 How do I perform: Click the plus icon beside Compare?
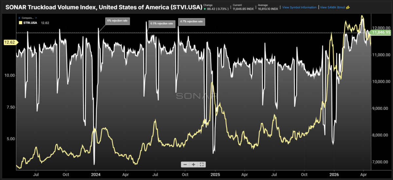click(x=19, y=18)
